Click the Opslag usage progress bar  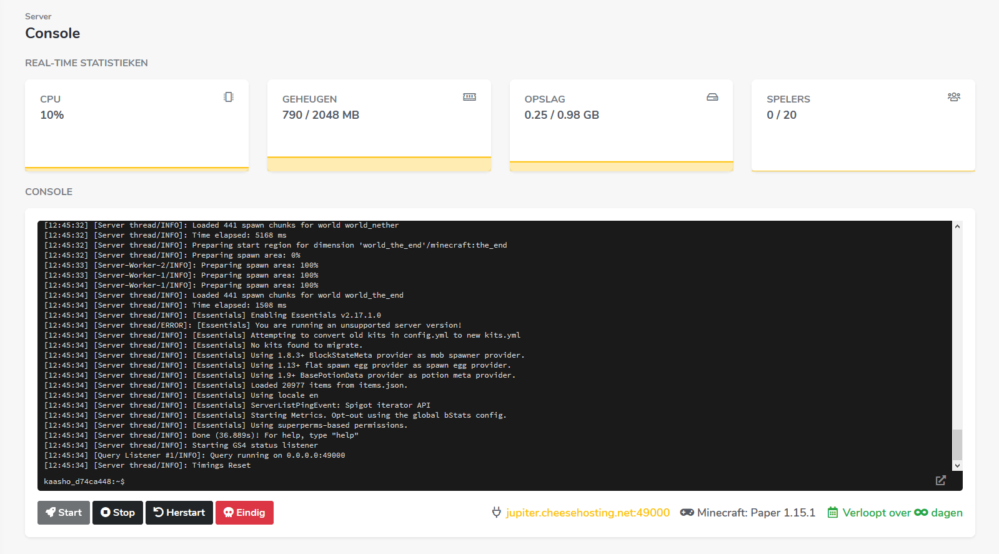tap(621, 166)
